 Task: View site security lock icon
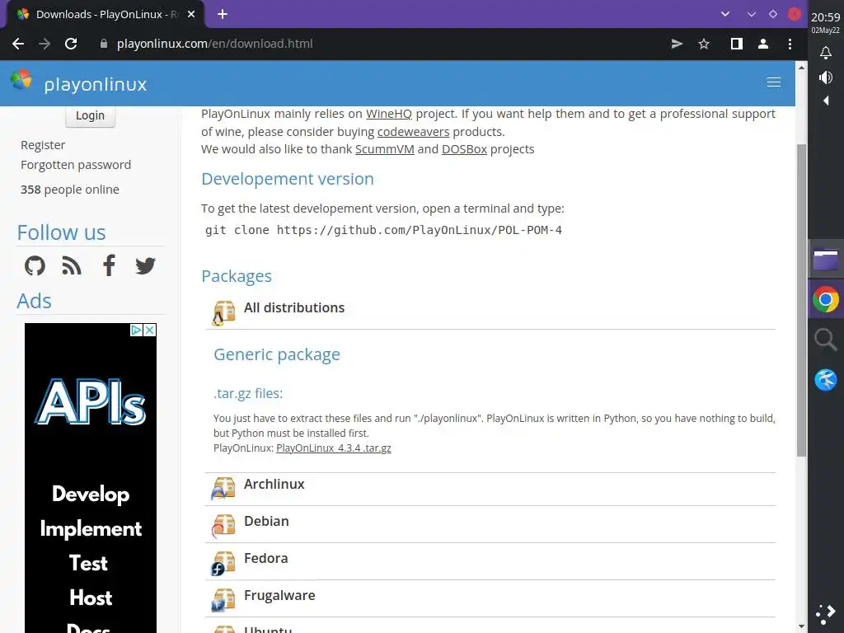click(103, 44)
